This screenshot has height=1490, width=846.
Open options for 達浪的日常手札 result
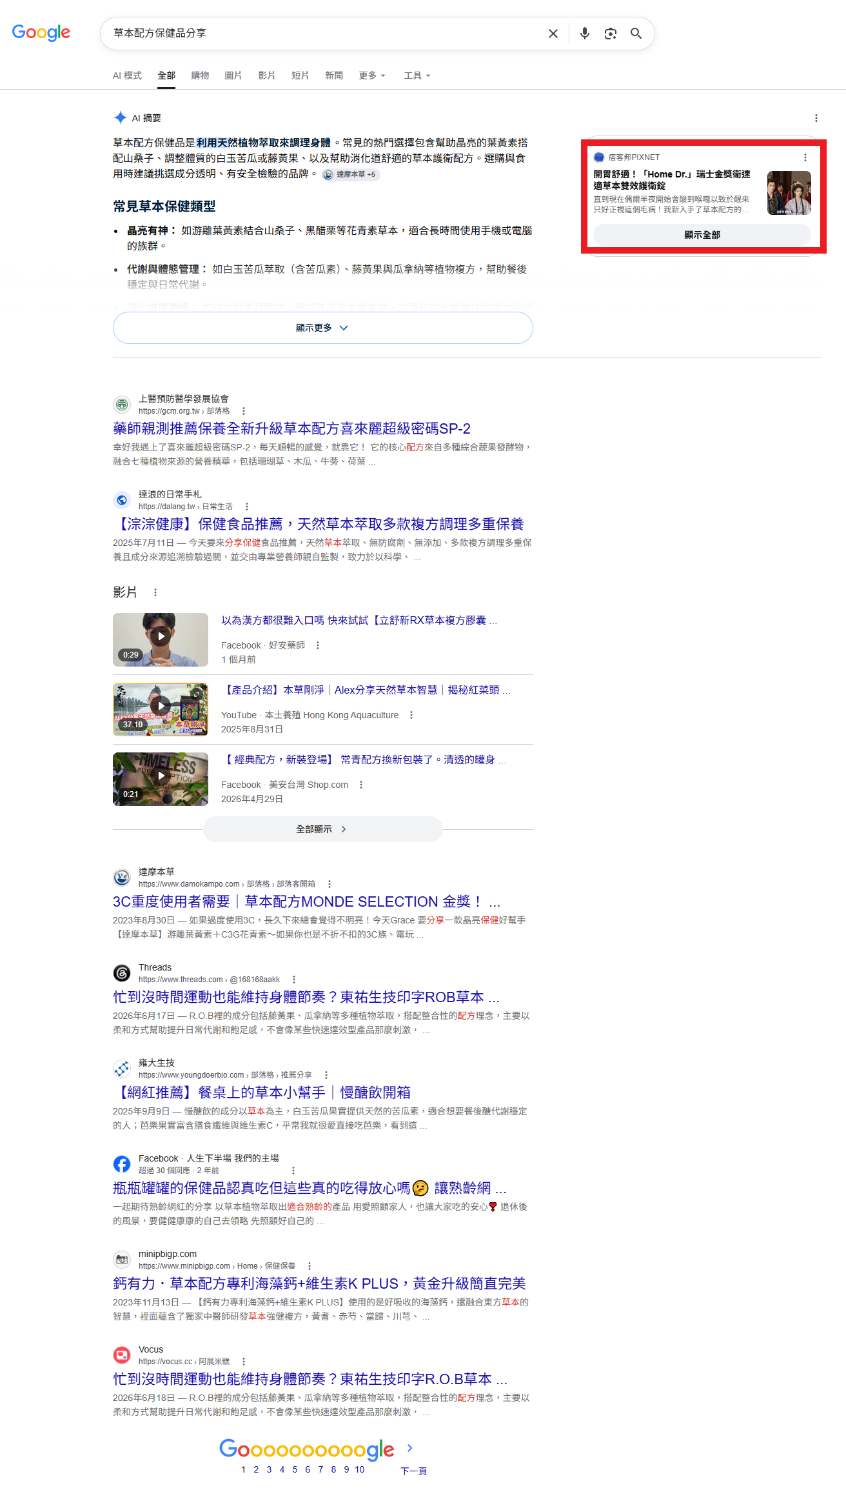point(247,507)
